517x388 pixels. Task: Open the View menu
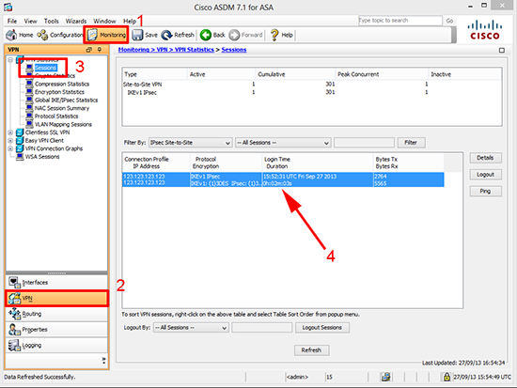[30, 21]
